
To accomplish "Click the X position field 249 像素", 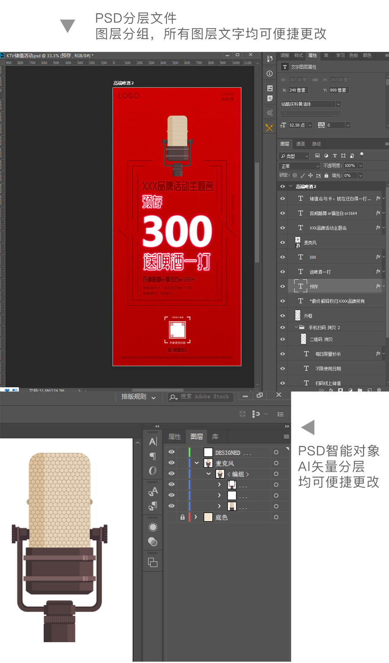I will [298, 90].
